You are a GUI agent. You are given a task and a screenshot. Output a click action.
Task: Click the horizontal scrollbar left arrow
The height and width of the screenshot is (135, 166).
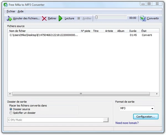pyautogui.click(x=10, y=94)
